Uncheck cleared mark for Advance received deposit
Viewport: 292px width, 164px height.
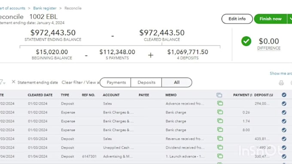(x=284, y=104)
